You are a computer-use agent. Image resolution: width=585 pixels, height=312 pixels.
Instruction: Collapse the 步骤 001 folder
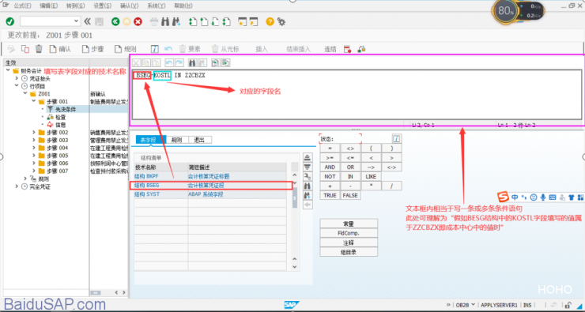point(33,101)
